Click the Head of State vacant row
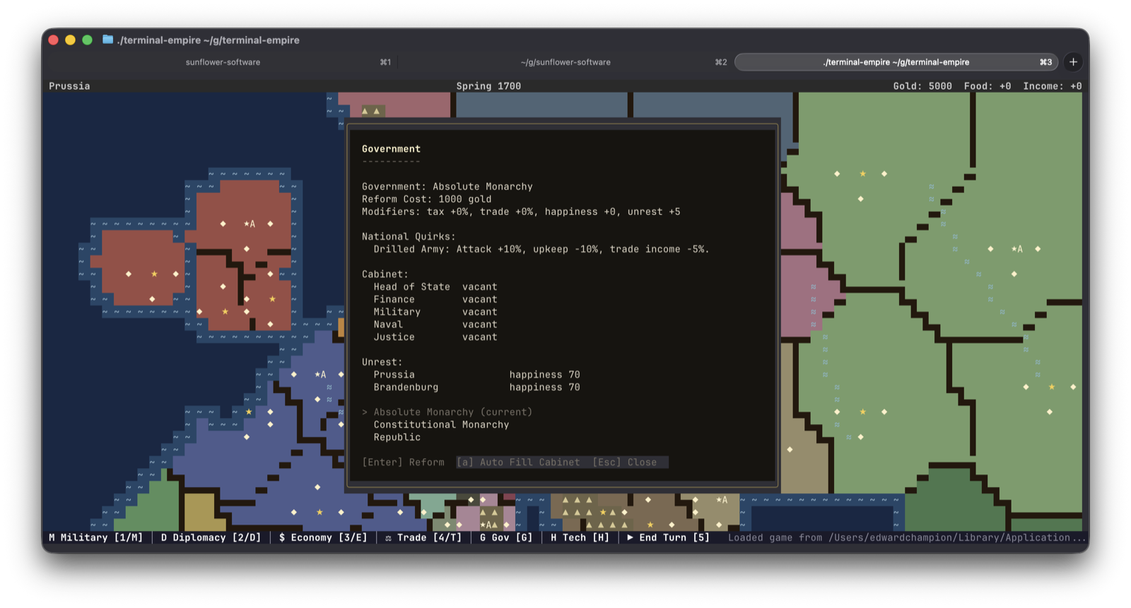1131x608 pixels. [x=435, y=287]
